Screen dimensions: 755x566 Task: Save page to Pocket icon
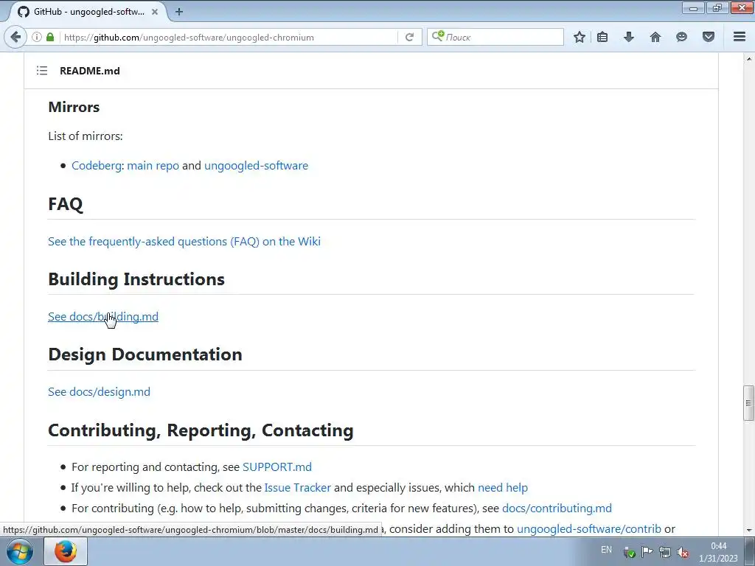pos(709,37)
